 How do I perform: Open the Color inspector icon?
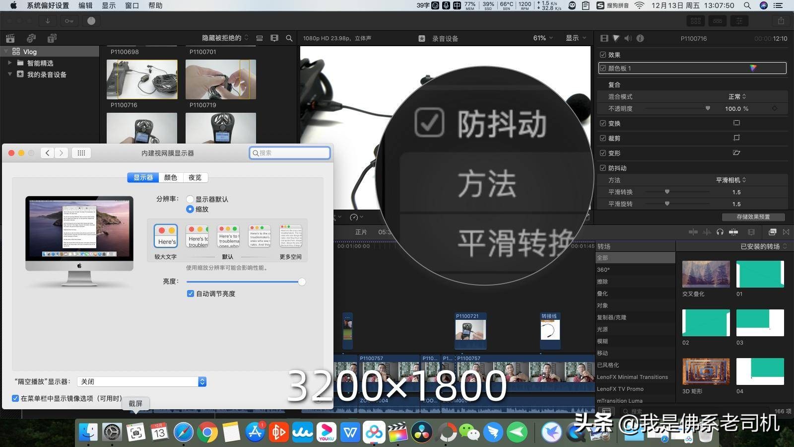616,38
